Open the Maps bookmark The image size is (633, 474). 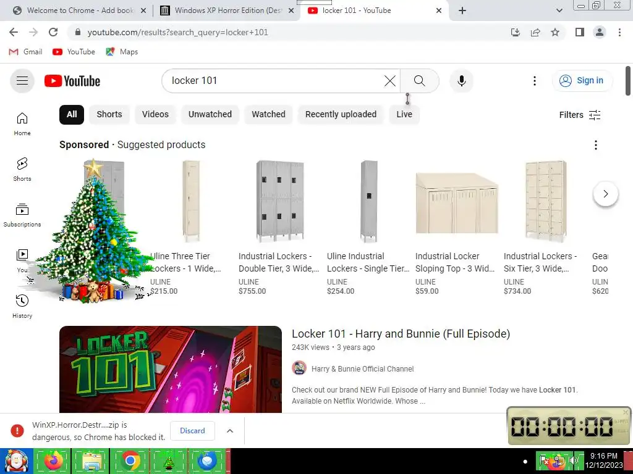(x=122, y=52)
